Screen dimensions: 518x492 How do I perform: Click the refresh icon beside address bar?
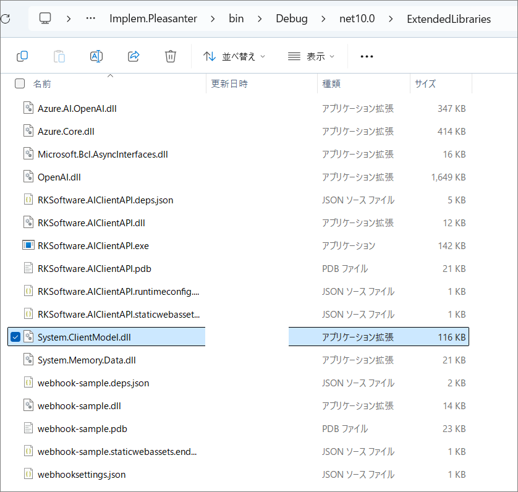(6, 19)
